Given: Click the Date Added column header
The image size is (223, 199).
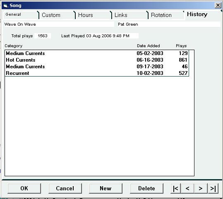Looking at the screenshot, I should (x=149, y=46).
